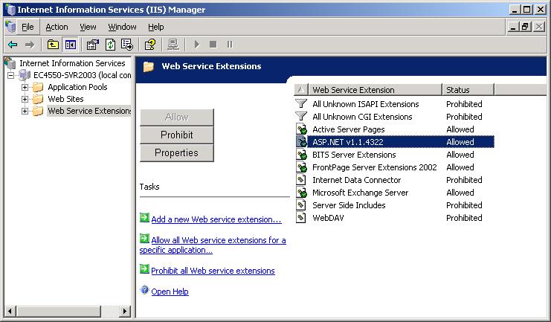Click the Forward arrow in toolbar
This screenshot has height=322, width=551.
click(x=30, y=45)
